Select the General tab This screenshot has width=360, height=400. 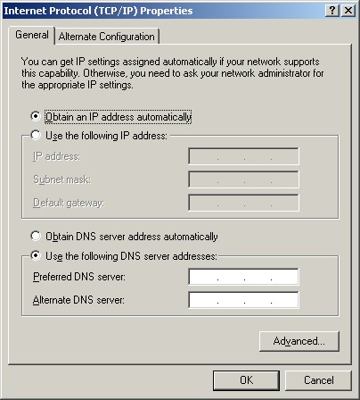[x=32, y=35]
